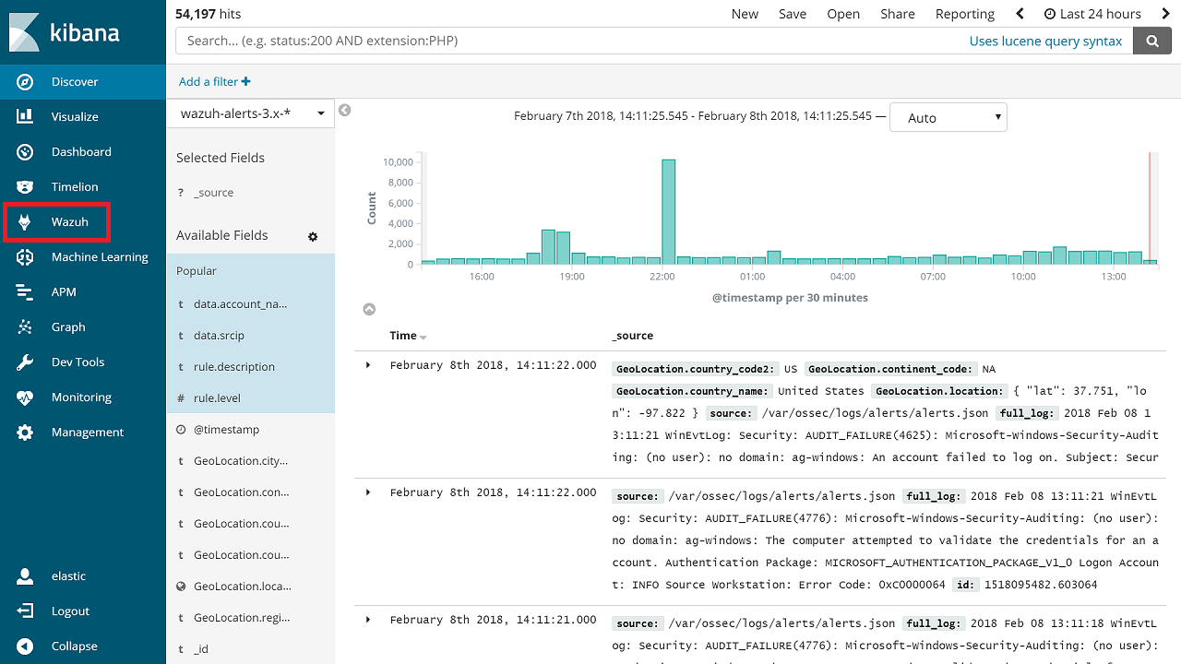
Task: Select the @timestamp field label
Action: click(x=226, y=430)
